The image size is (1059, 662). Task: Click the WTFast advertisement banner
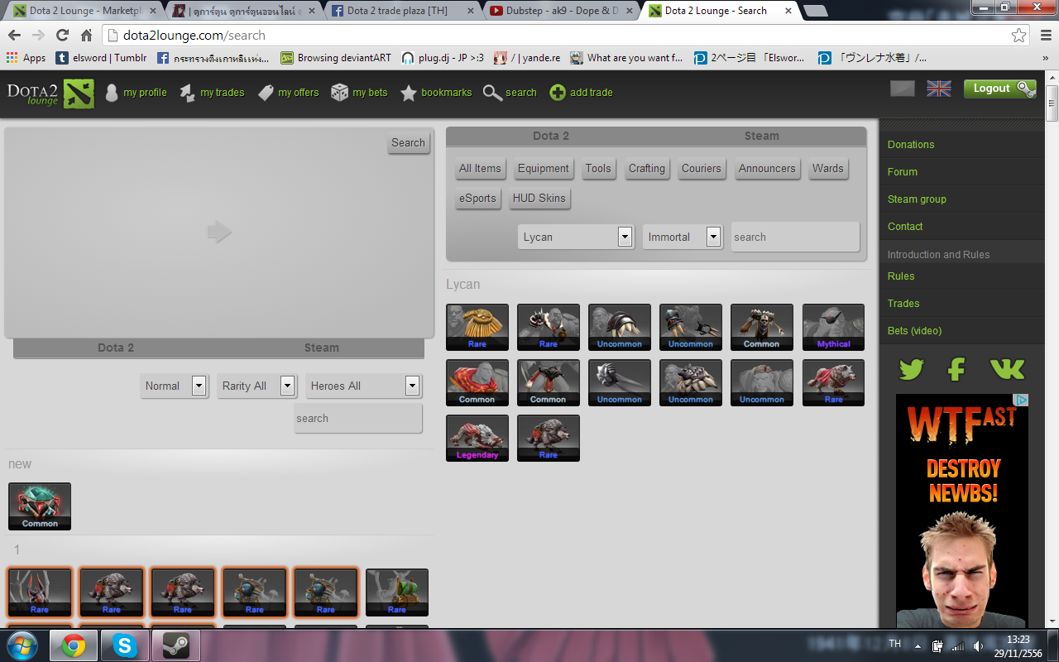pyautogui.click(x=962, y=510)
